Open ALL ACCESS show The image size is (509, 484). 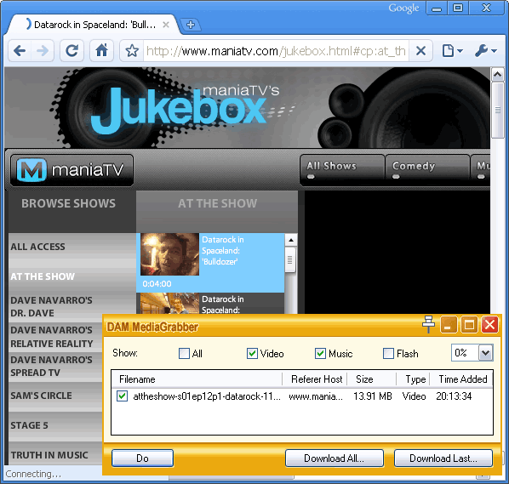37,247
